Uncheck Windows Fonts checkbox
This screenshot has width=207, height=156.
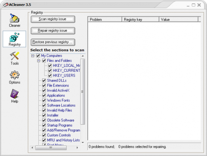click(x=44, y=100)
